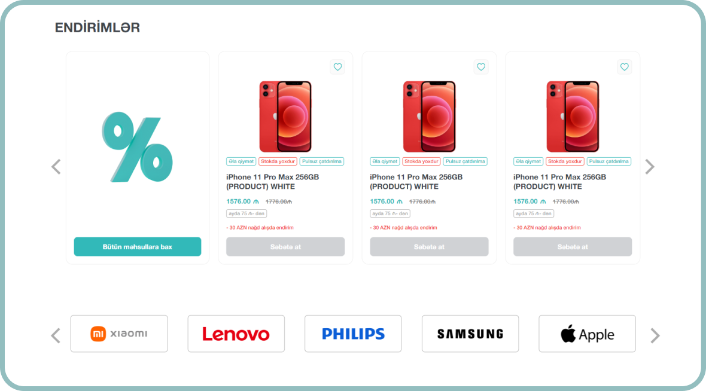Show next discount products with right arrow
The image size is (706, 391).
(x=649, y=167)
